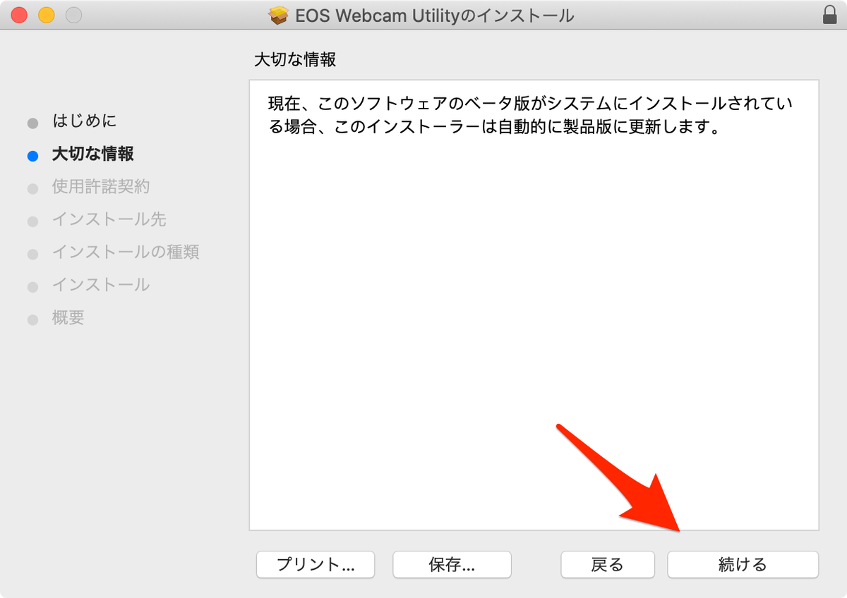Select the はじめに step in the sidebar

pos(85,121)
